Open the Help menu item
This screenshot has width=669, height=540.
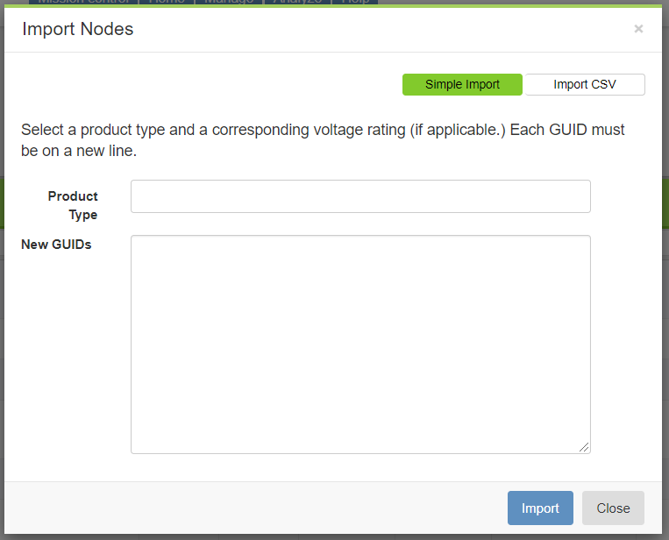point(355,3)
